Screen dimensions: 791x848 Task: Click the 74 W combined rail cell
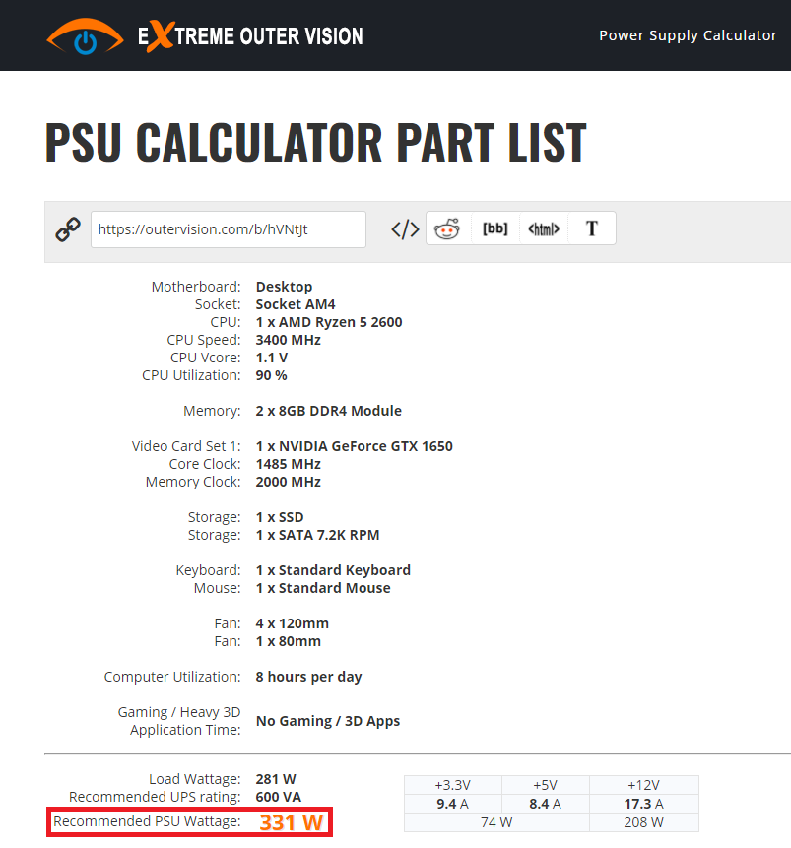496,822
